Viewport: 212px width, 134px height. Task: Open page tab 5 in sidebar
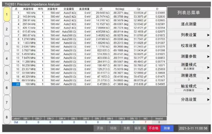pyautogui.click(x=7, y=73)
